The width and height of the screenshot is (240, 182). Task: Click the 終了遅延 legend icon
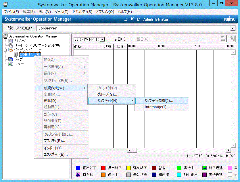(204, 168)
